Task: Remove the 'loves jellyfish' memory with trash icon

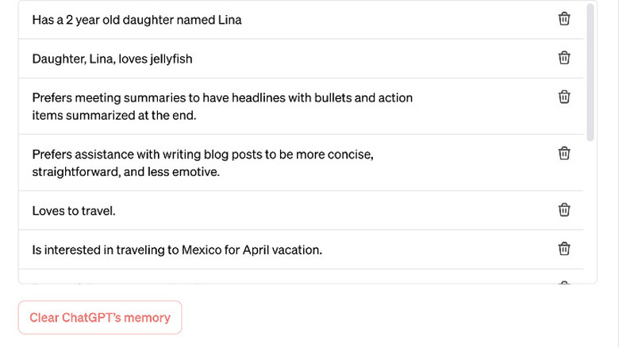Action: click(564, 58)
